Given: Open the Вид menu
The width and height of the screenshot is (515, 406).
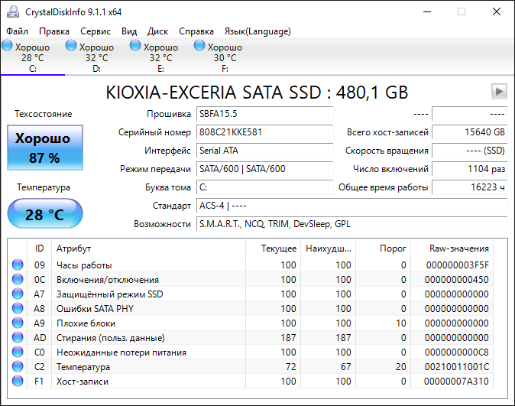Looking at the screenshot, I should tap(129, 31).
